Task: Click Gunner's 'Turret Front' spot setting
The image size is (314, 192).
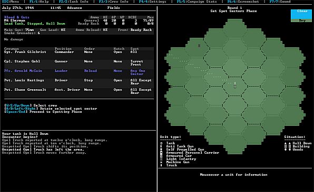Action: 137,63
